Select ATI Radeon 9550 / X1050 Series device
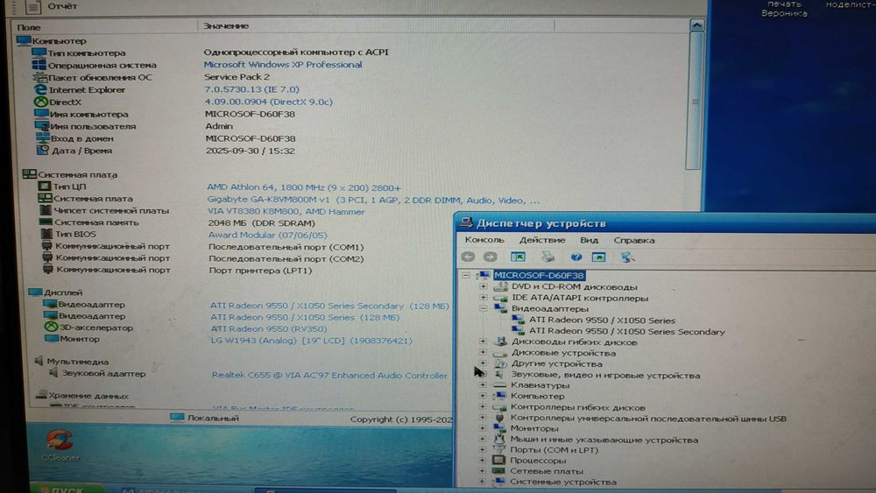This screenshot has width=876, height=493. [x=603, y=320]
